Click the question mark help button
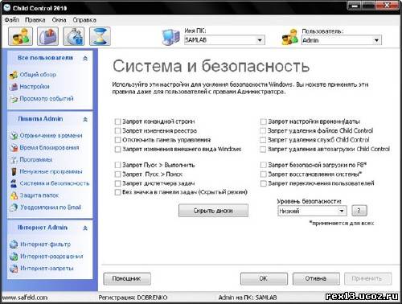Screen dimensions: 402x304 [x=359, y=211]
